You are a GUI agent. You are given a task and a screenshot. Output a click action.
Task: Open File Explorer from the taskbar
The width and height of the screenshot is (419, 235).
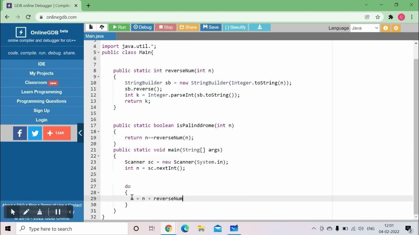201,228
